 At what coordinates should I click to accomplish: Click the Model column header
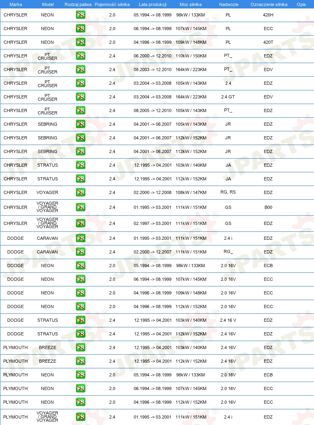[x=48, y=4]
